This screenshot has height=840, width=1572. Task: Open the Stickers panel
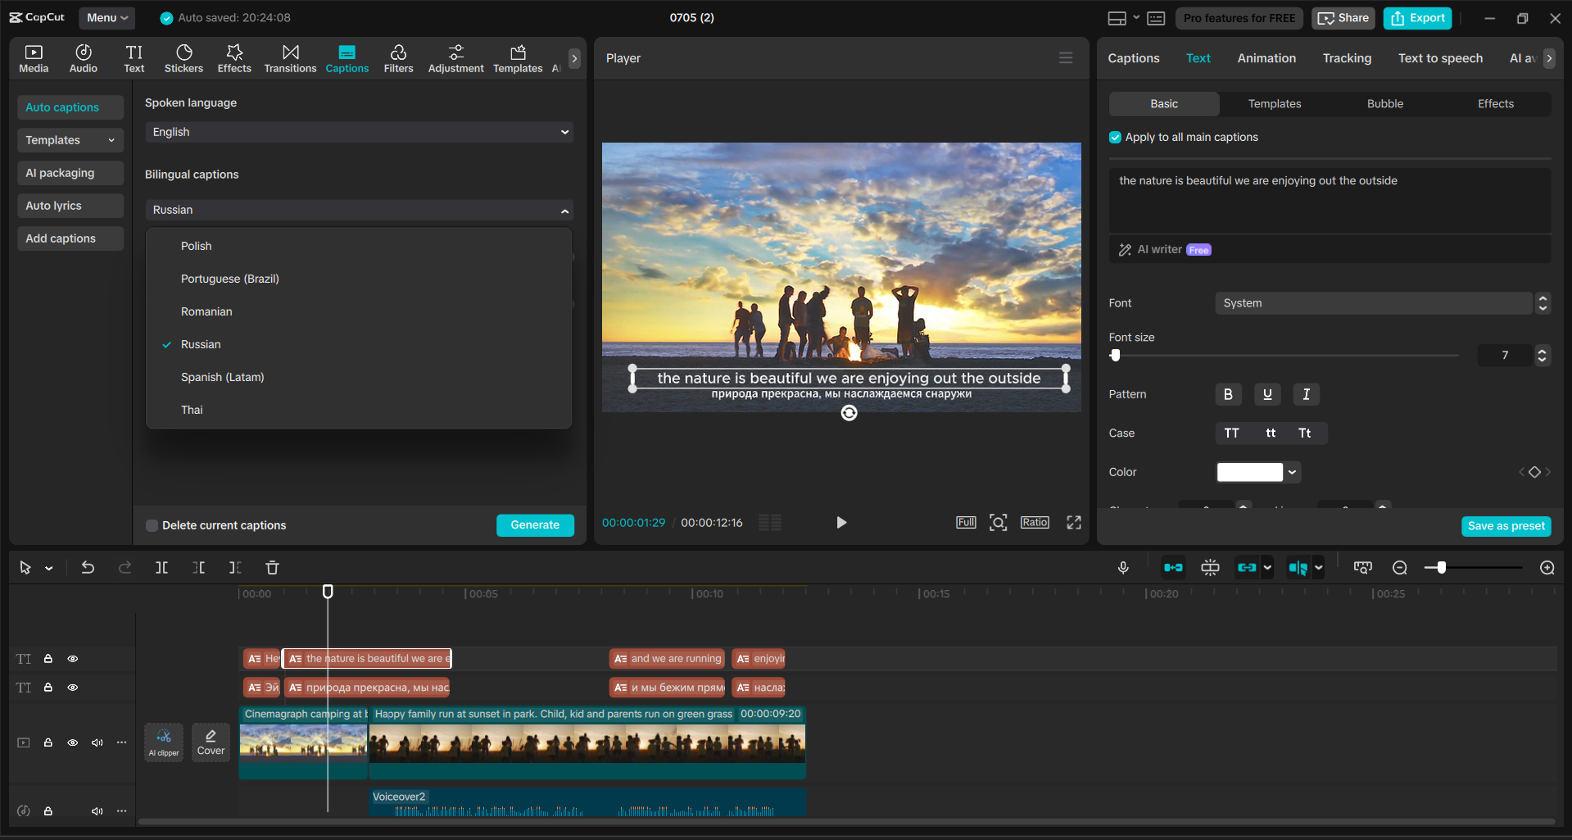pyautogui.click(x=183, y=57)
